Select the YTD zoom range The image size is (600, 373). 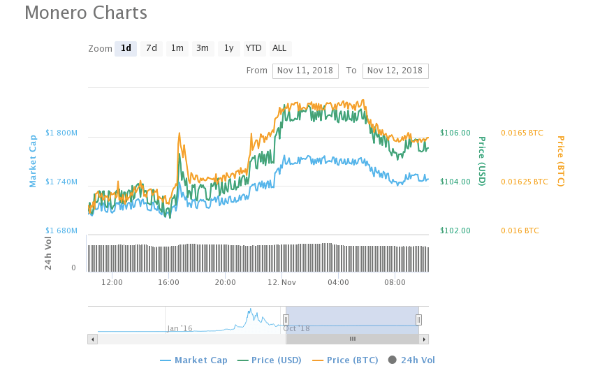pos(254,48)
